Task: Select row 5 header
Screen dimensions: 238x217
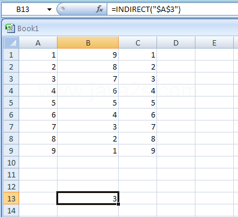Action: (x=11, y=103)
